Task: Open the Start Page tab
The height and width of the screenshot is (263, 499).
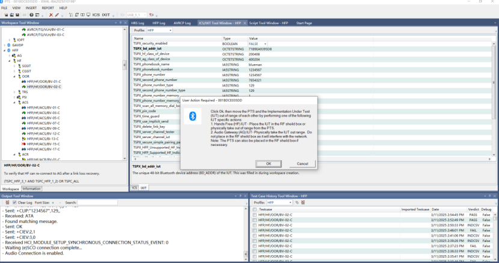Action: point(304,23)
